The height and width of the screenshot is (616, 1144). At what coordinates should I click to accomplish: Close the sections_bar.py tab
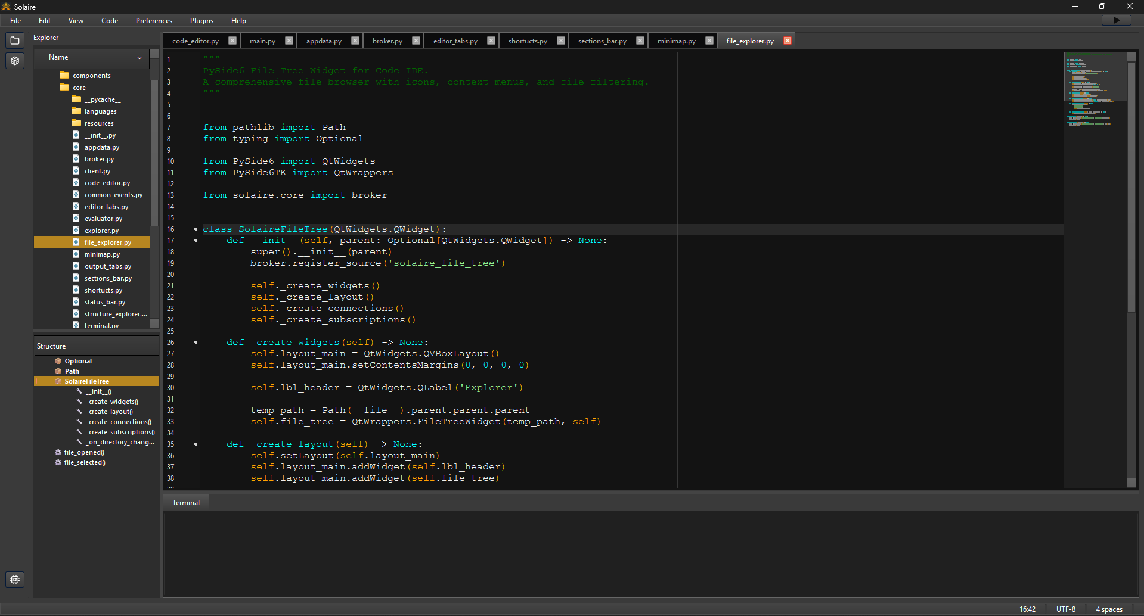click(640, 41)
